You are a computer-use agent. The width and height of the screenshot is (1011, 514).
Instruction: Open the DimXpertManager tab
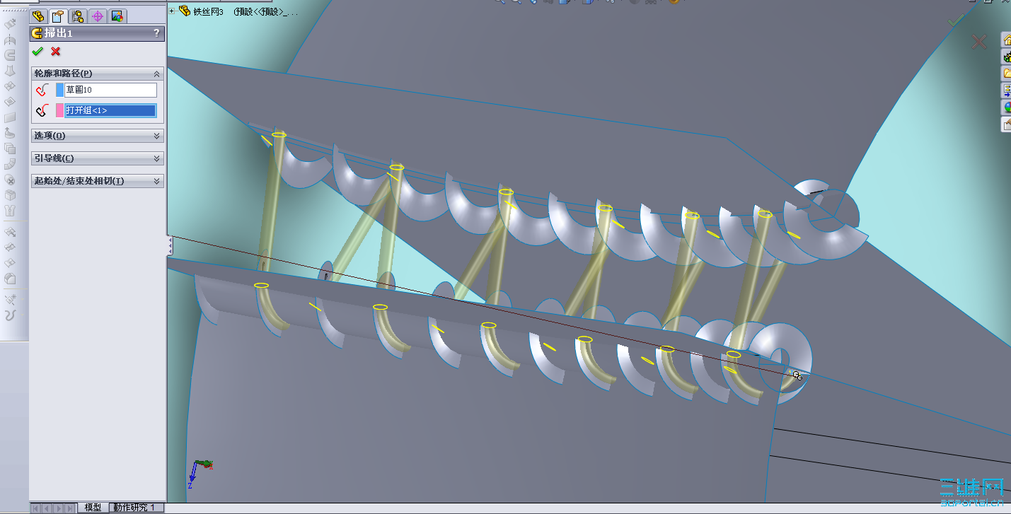pos(98,16)
